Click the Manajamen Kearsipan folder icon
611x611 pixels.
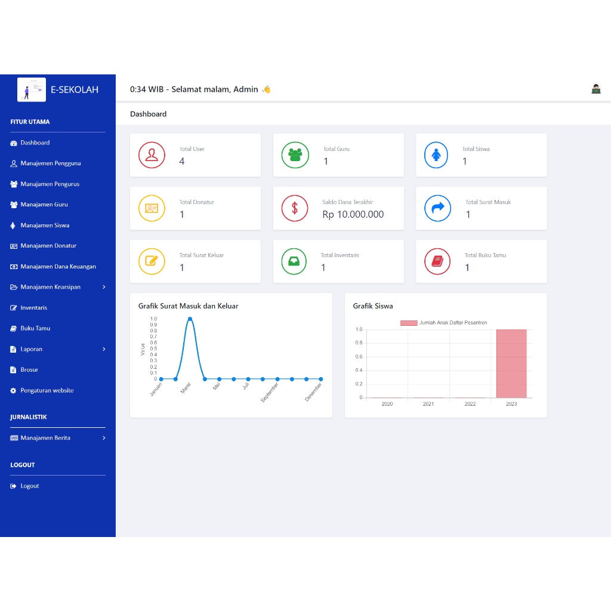coord(14,287)
